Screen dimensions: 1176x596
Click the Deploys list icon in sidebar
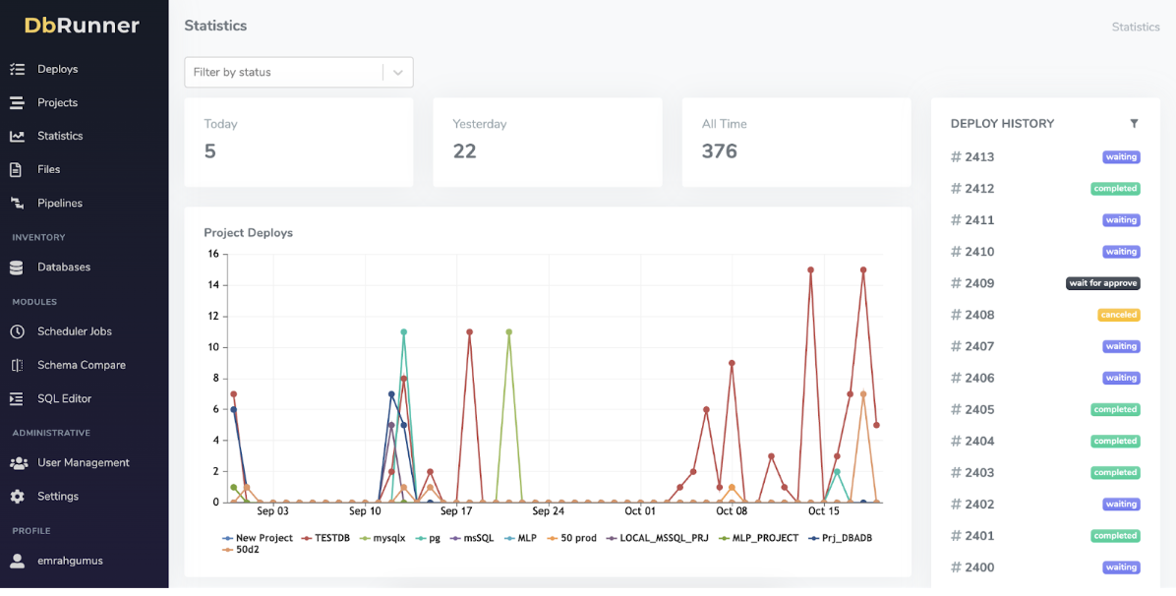pos(17,69)
